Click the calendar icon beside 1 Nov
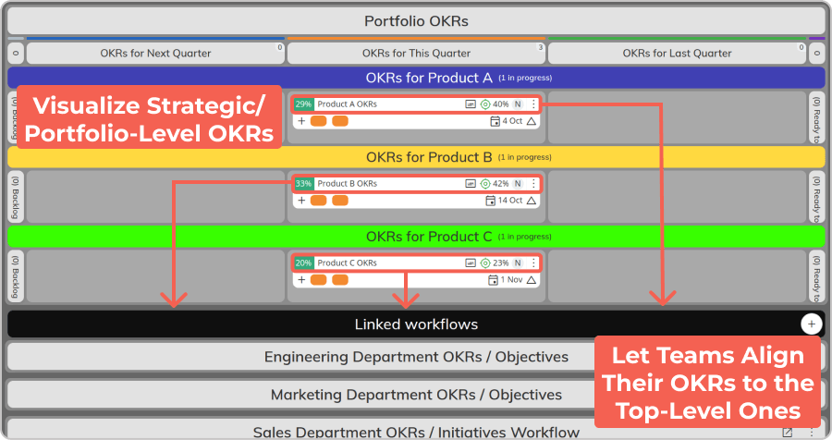Image resolution: width=832 pixels, height=440 pixels. pyautogui.click(x=493, y=280)
